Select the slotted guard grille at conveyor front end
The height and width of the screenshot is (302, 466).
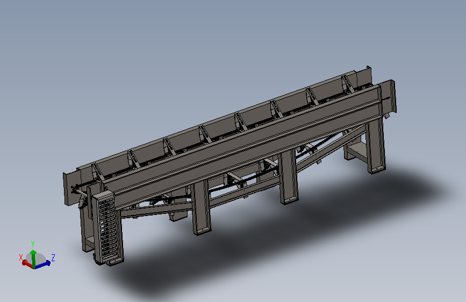point(107,228)
